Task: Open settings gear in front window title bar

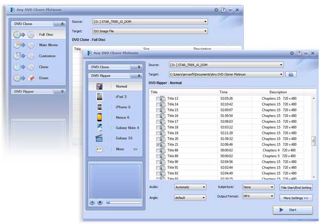Action: pyautogui.click(x=292, y=53)
